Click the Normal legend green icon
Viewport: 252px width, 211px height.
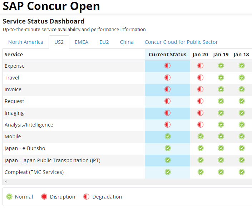point(9,197)
